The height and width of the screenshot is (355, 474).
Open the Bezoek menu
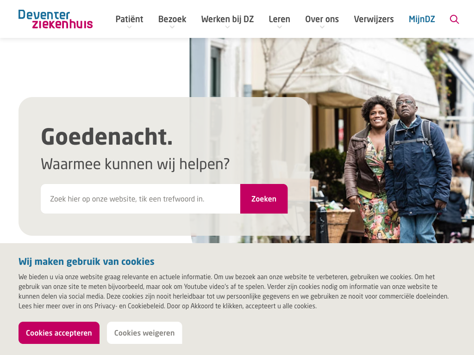(172, 19)
